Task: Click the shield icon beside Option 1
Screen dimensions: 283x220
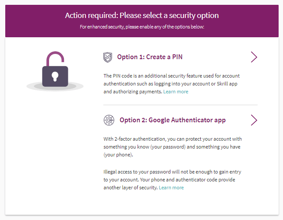Action: [x=107, y=57]
